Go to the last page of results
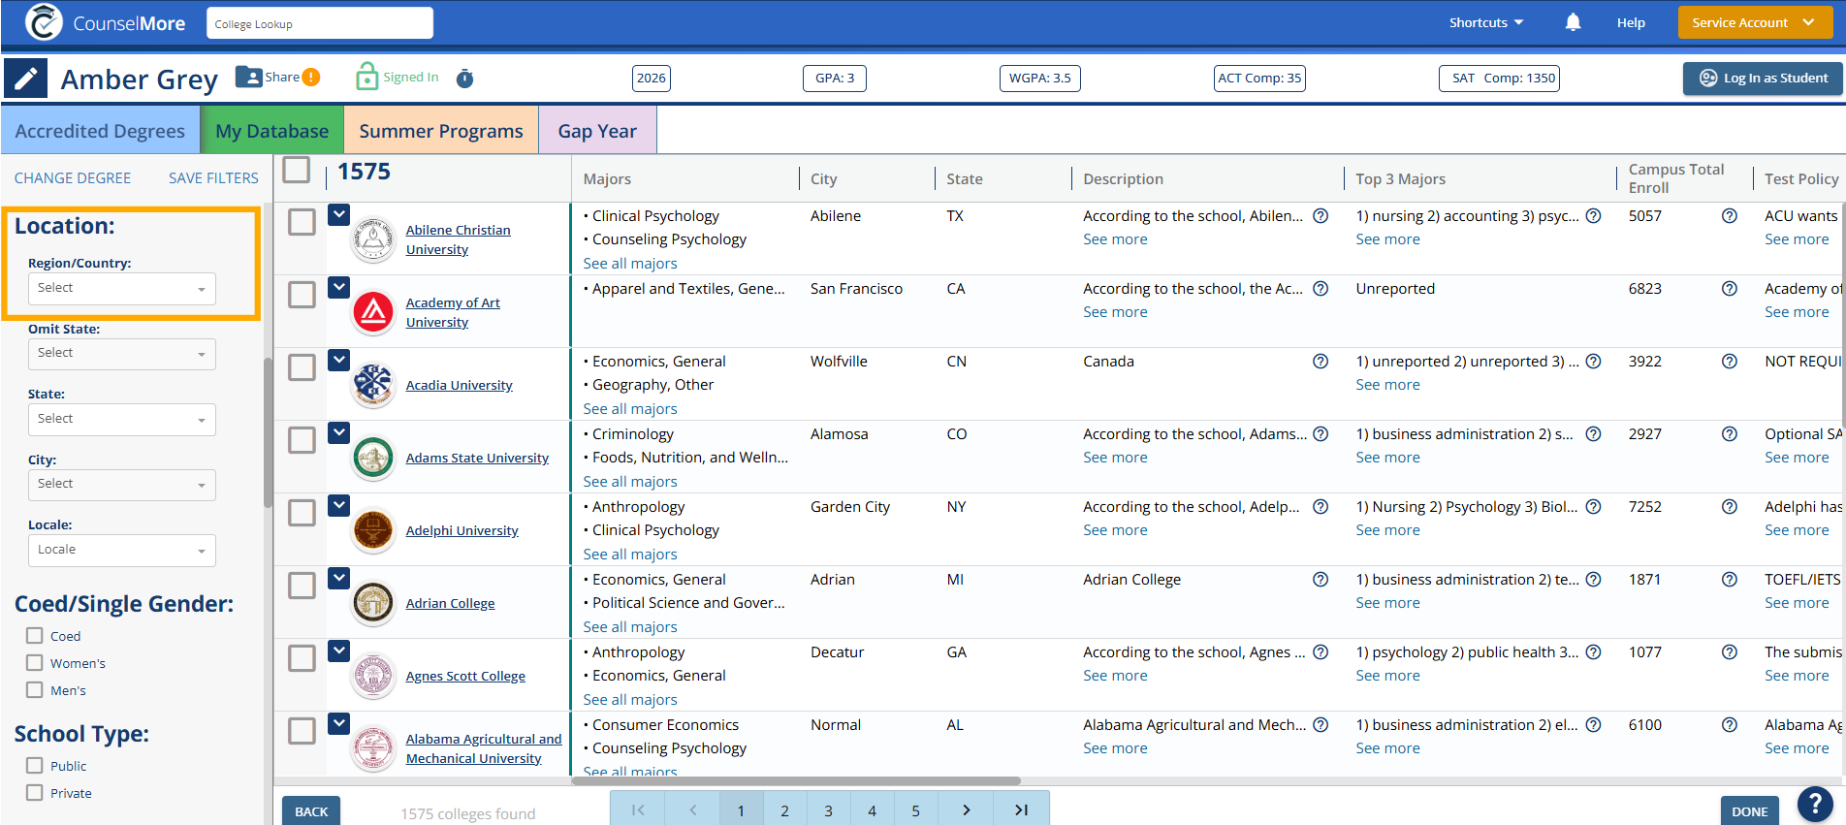 point(1021,809)
